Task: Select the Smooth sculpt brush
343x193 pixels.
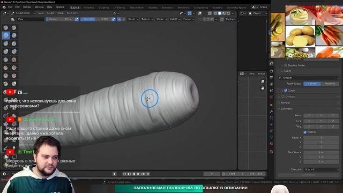Action: coord(14,60)
